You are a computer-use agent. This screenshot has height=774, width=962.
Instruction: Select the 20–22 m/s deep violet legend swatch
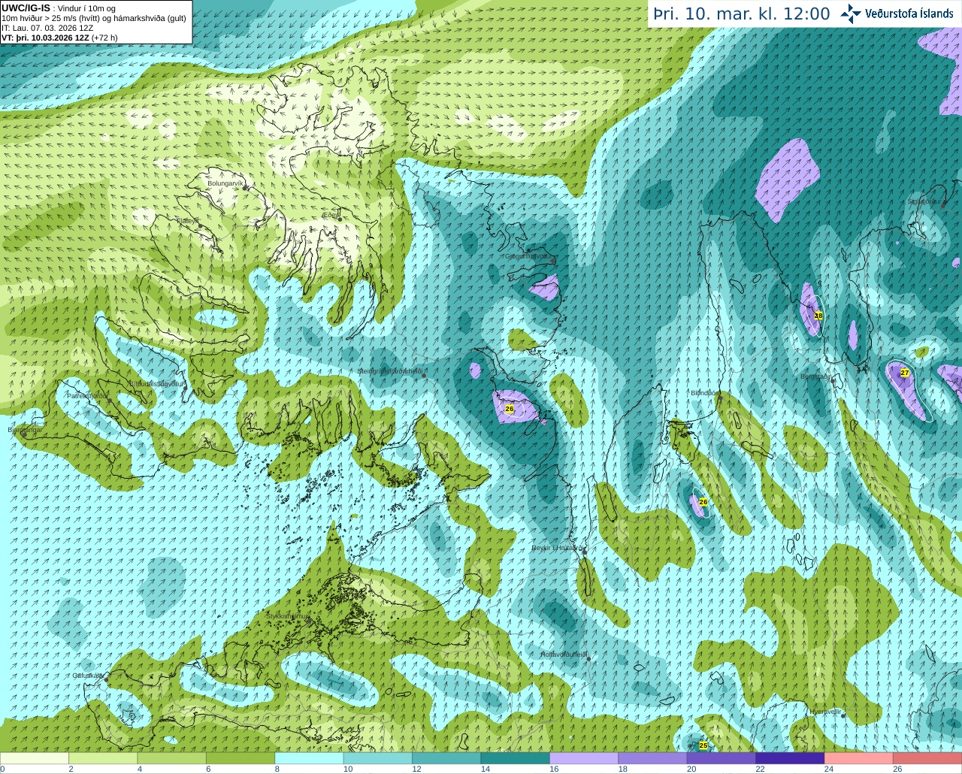pyautogui.click(x=721, y=758)
